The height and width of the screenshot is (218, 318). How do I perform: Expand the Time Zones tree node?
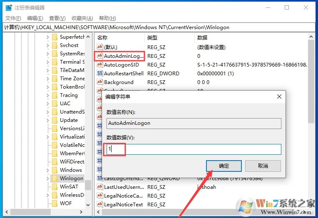48,79
